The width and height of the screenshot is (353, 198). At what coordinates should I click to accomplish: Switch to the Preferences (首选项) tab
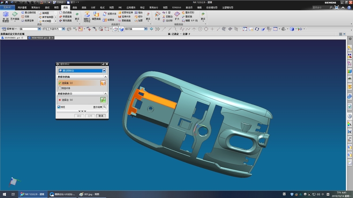[x=189, y=7]
